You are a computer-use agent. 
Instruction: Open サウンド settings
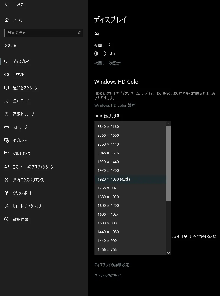click(x=44, y=75)
